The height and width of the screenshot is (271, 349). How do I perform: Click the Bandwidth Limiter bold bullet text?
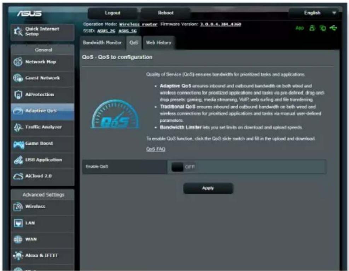coord(180,127)
